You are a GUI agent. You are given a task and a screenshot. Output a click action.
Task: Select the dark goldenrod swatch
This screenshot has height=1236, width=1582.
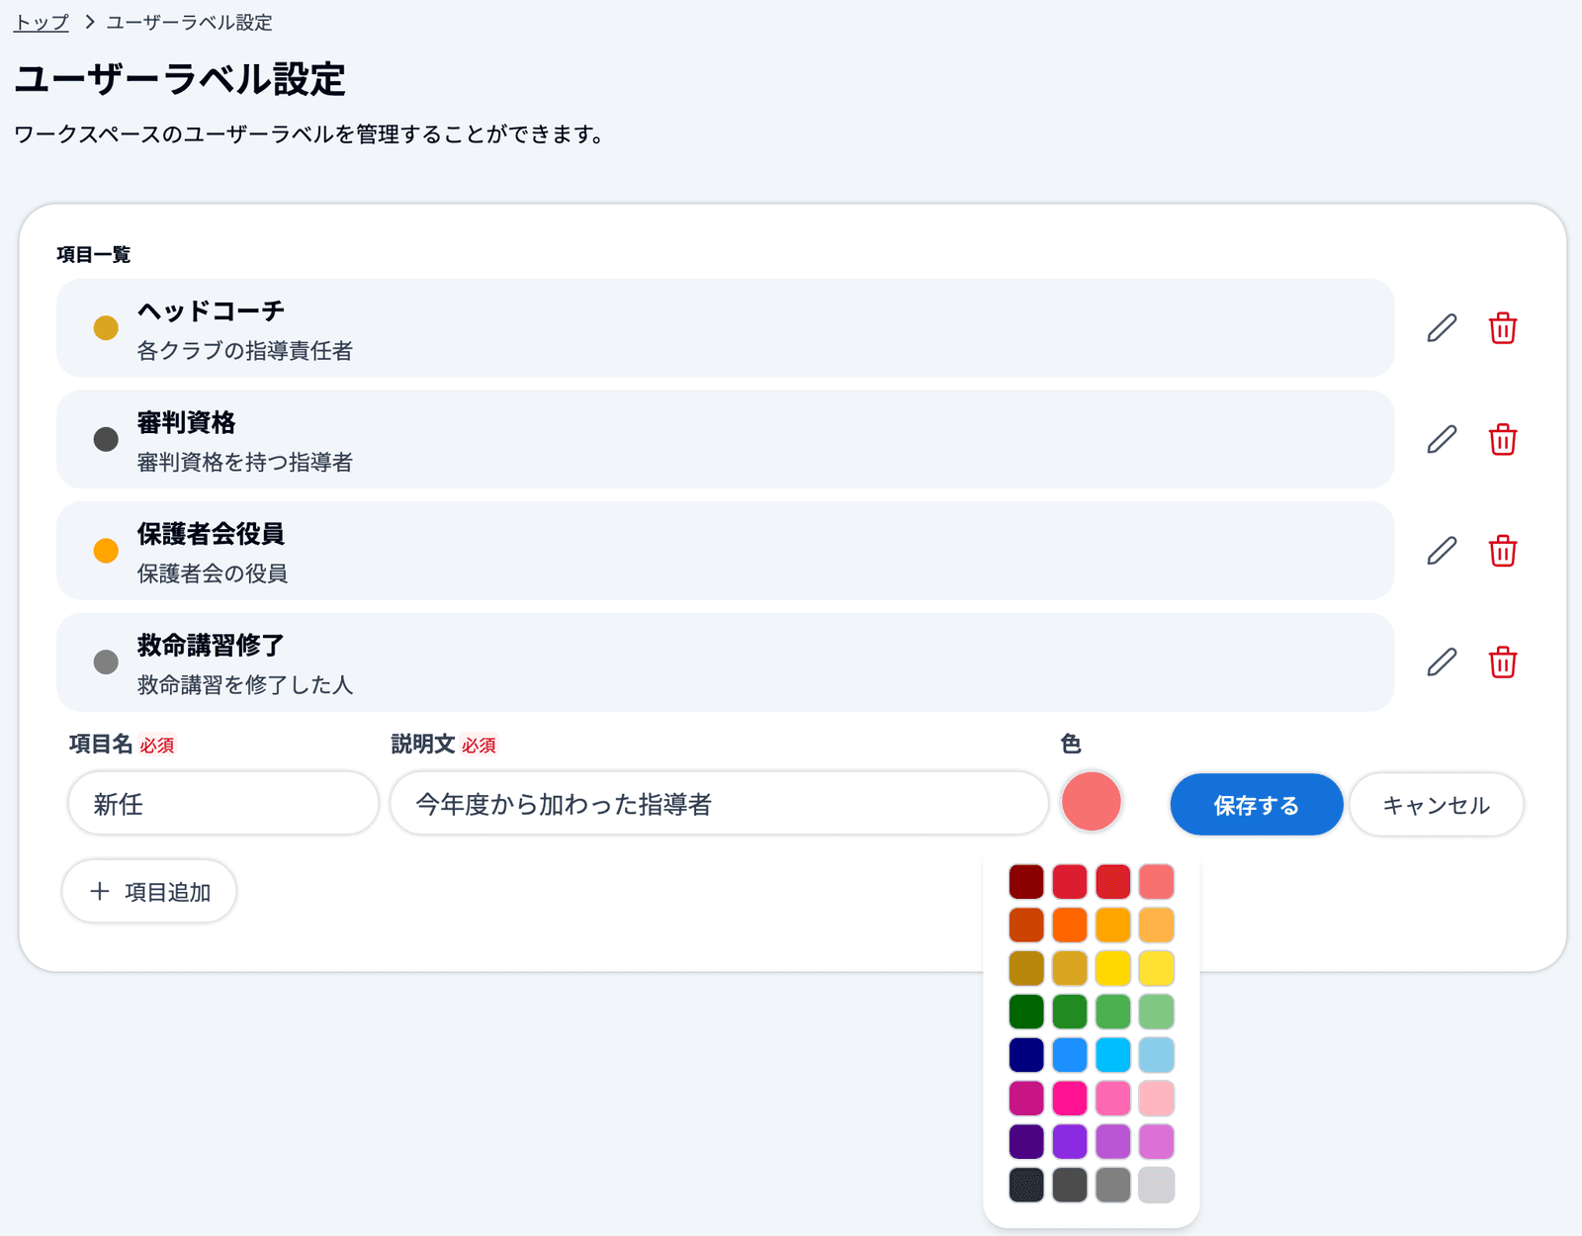[x=1026, y=968]
